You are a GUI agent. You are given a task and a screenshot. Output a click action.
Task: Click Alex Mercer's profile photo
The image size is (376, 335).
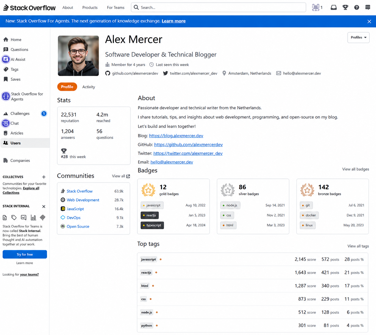78,56
